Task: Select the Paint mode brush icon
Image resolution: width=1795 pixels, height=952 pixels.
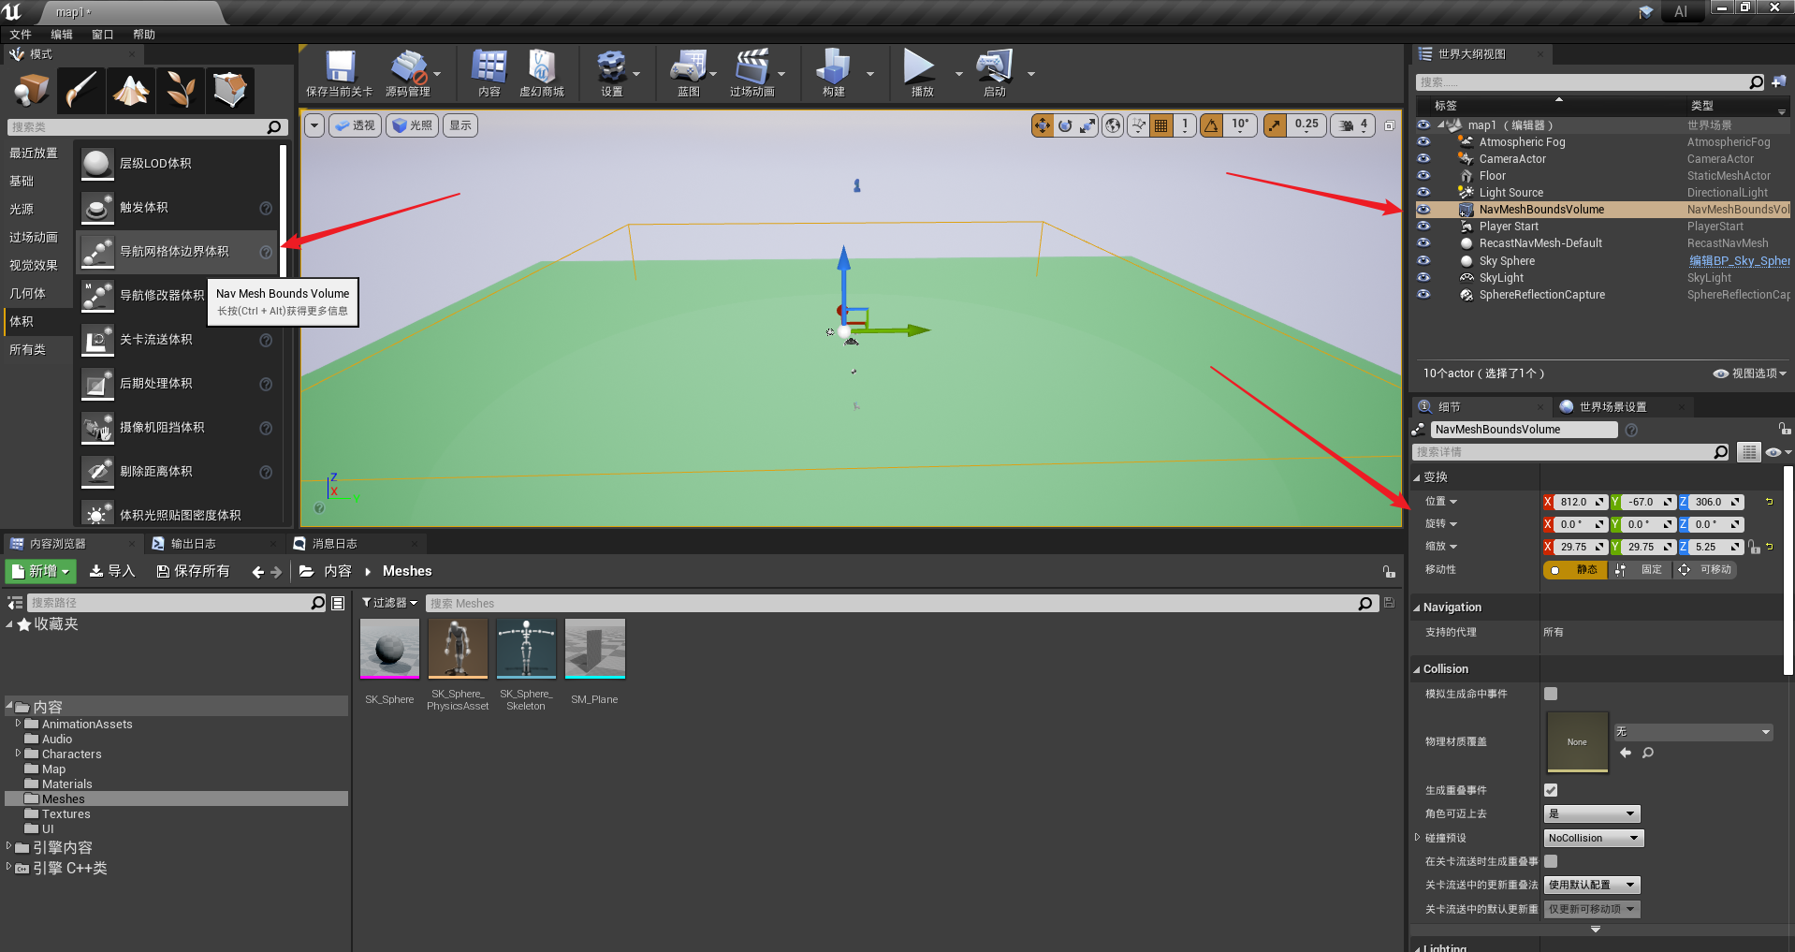Action: [81, 91]
